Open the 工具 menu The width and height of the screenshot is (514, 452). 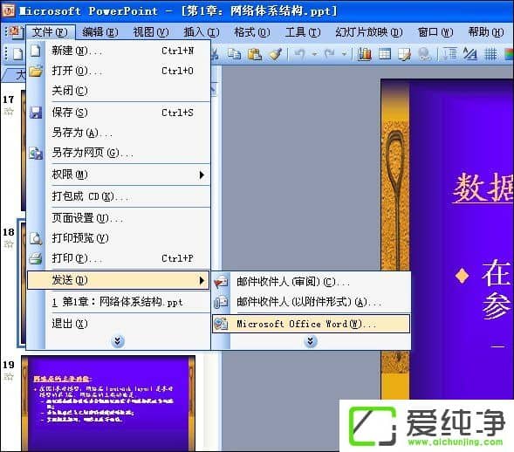(x=303, y=32)
